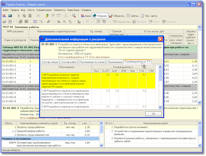Click the Индексы toolbar button
Image resolution: width=206 pixels, height=156 pixels.
point(169,22)
